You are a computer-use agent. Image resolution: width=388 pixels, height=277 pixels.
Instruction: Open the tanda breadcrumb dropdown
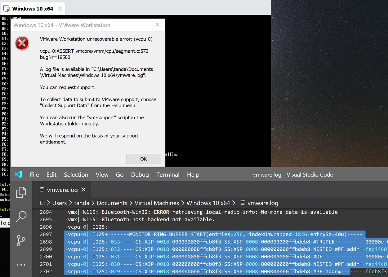tap(82, 203)
